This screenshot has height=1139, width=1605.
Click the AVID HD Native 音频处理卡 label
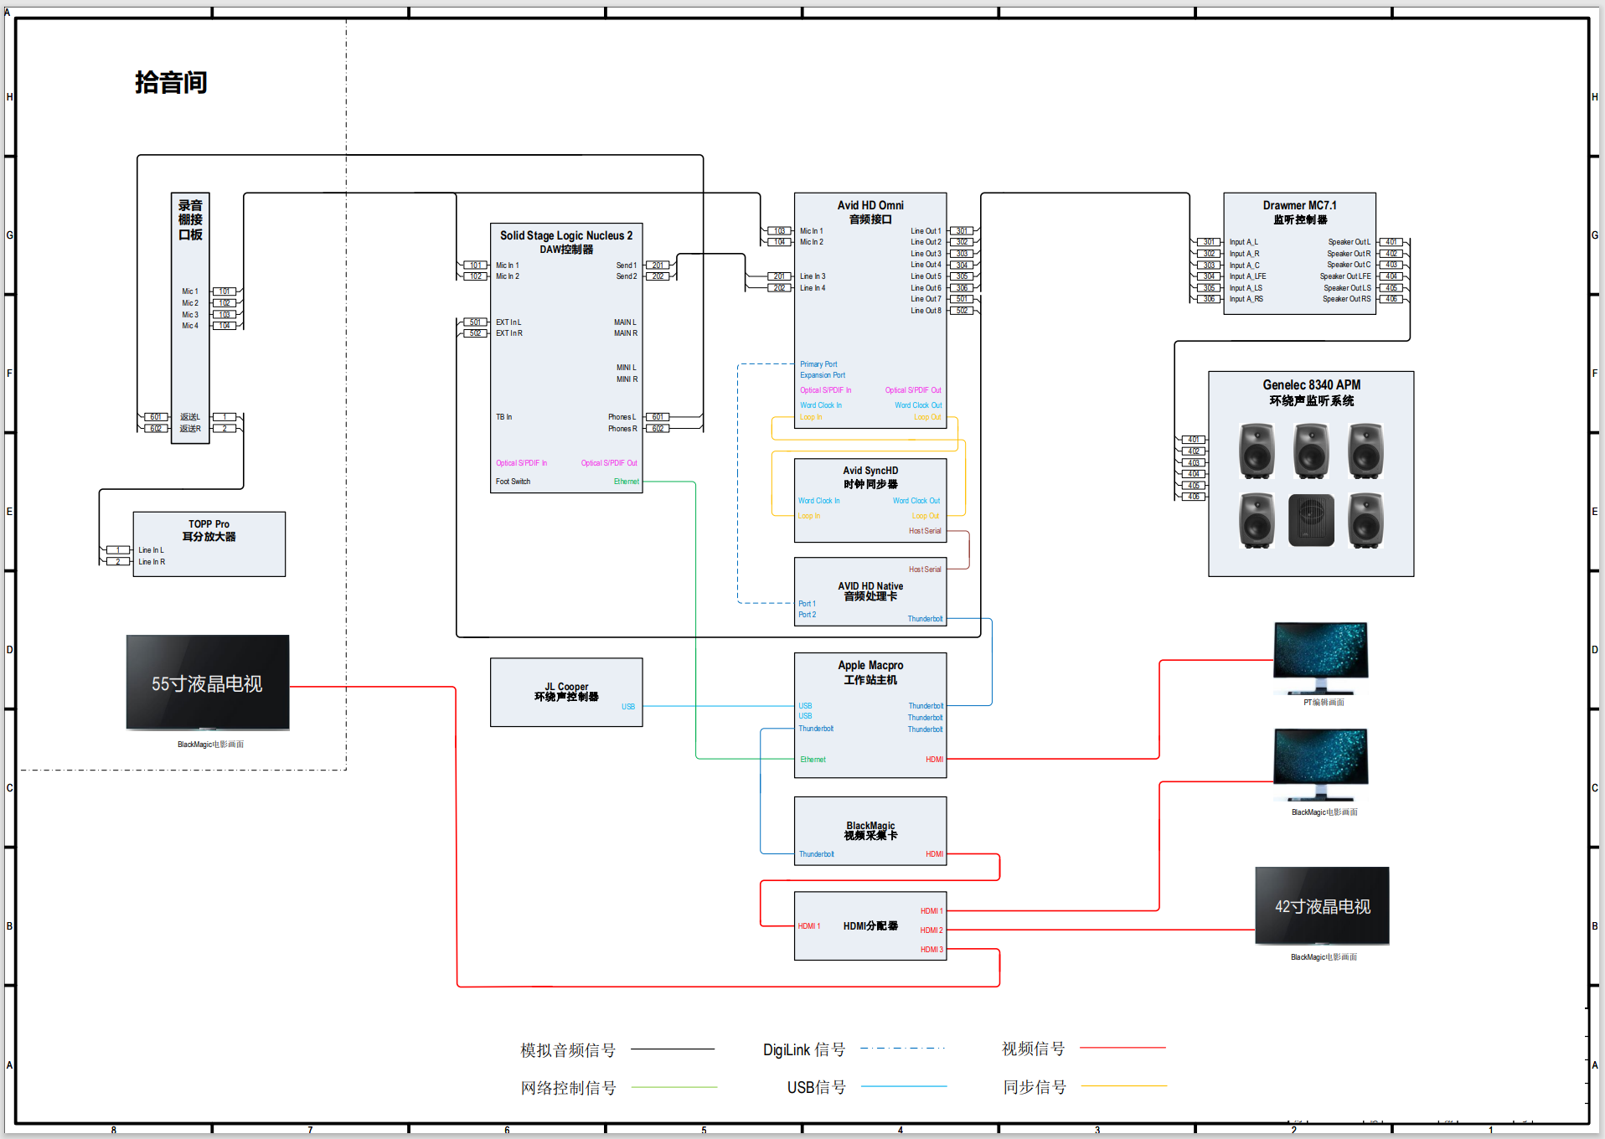pos(870,591)
